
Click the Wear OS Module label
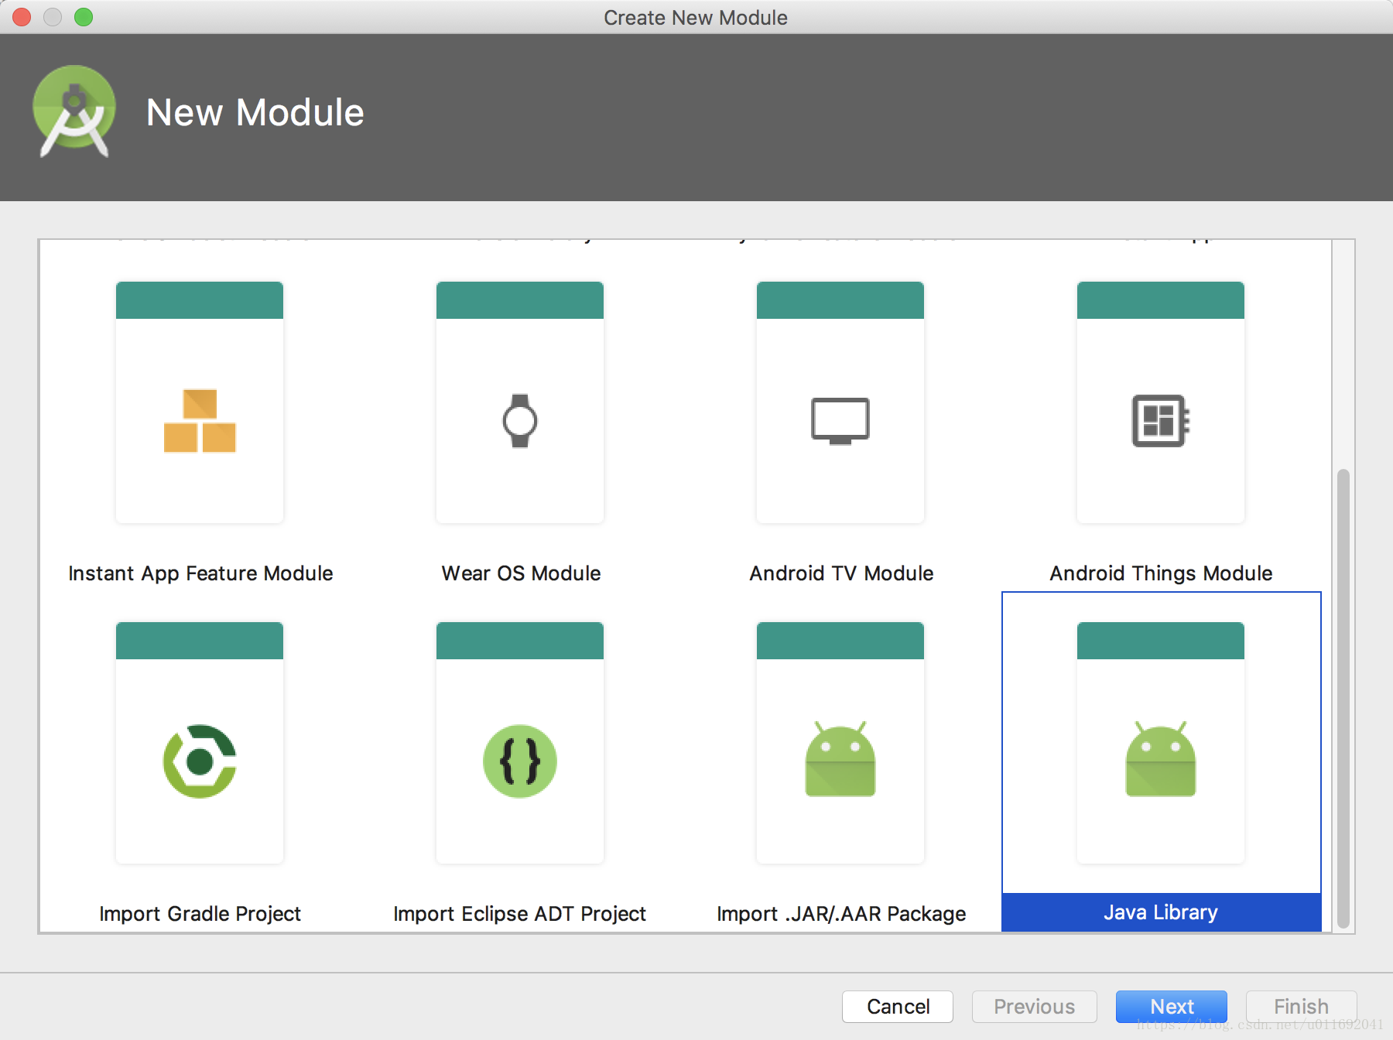[x=521, y=573]
